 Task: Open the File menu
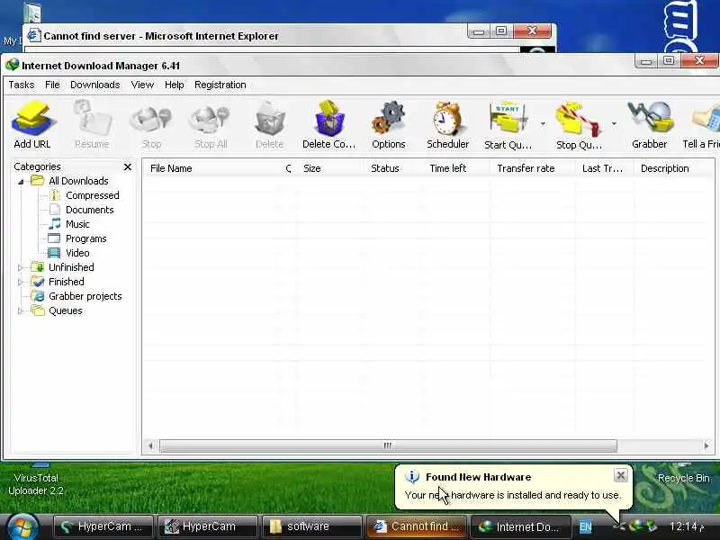[x=52, y=85]
